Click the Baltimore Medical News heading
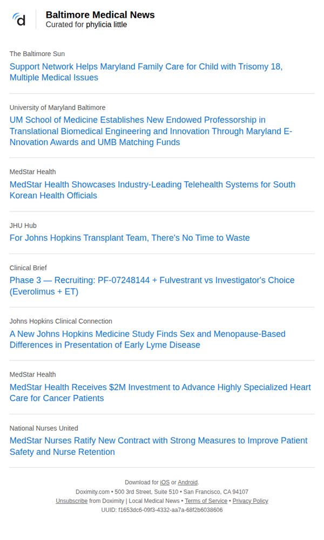This screenshot has height=540, width=324. pos(100,15)
